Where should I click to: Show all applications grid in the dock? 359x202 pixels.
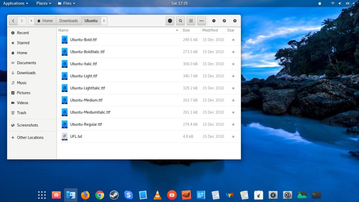(42, 195)
